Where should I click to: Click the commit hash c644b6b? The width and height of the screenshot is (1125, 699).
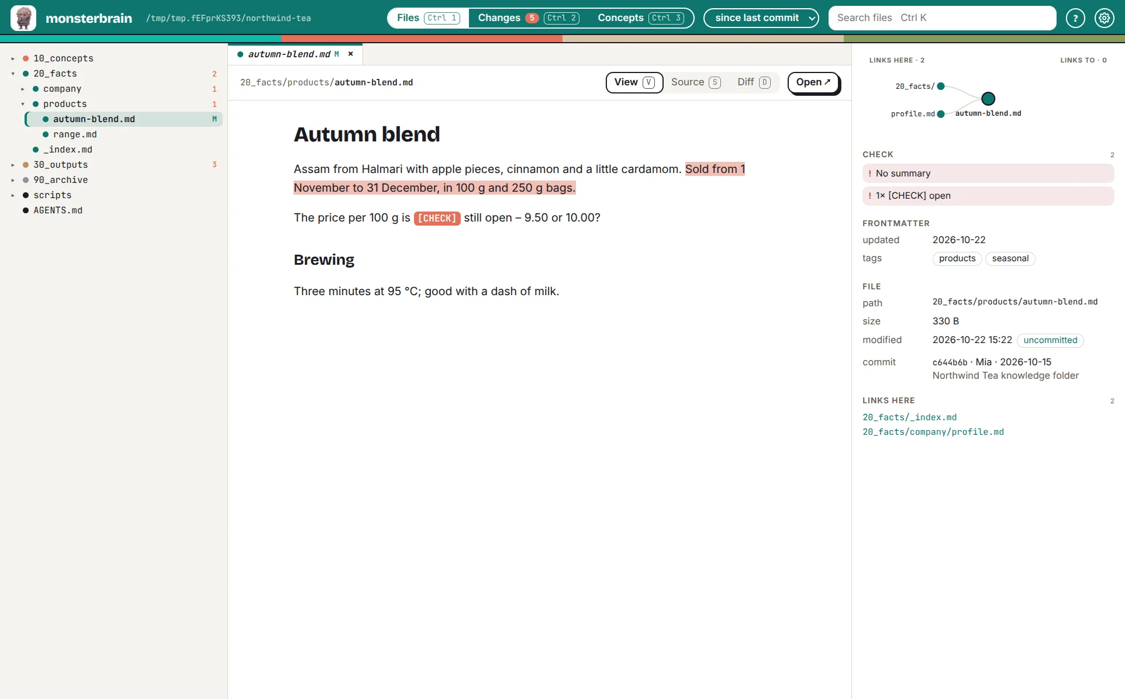950,362
